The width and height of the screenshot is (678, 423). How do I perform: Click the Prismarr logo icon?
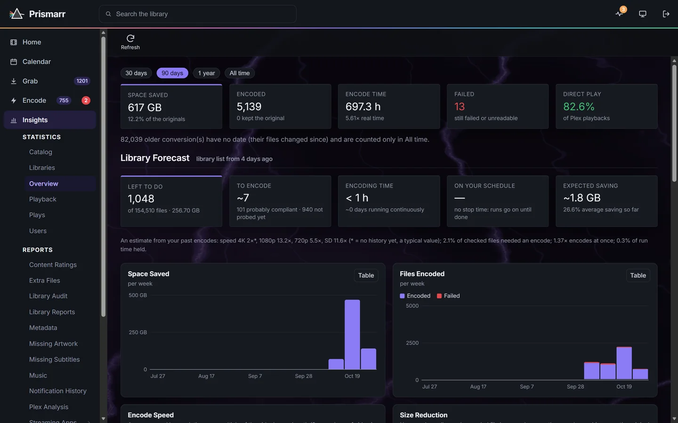tap(16, 14)
